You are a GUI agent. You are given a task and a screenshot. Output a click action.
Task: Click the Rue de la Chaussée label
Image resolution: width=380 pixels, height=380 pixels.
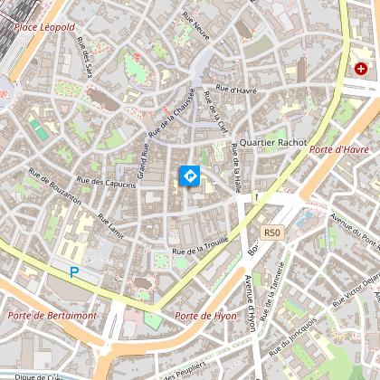[172, 113]
